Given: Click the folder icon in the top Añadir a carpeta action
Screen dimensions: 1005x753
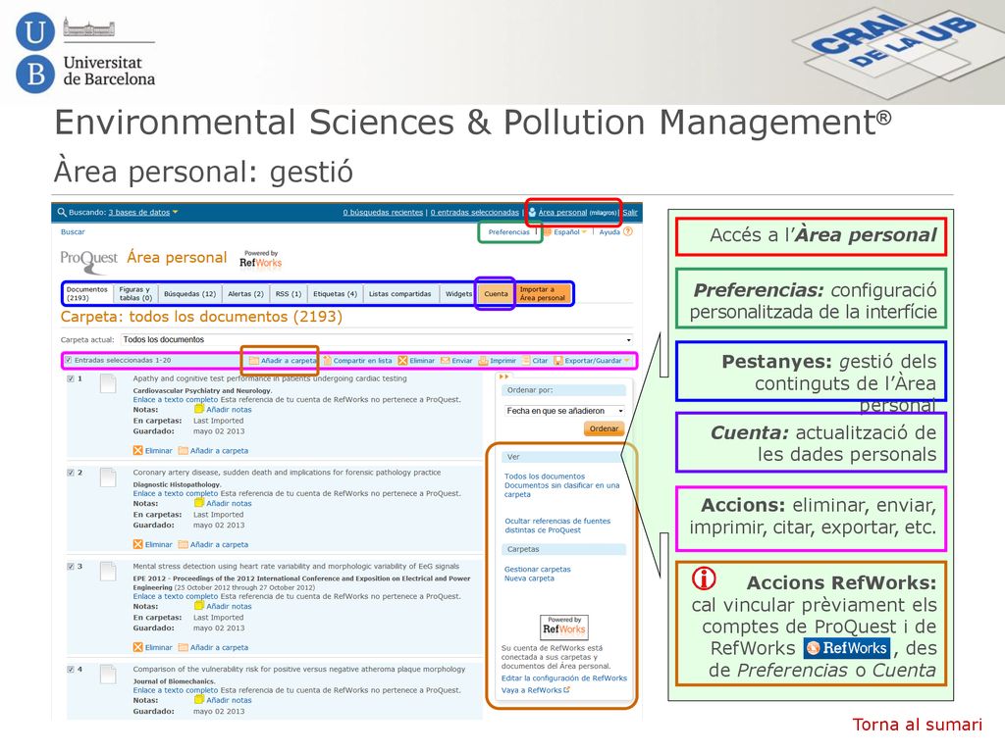Looking at the screenshot, I should pyautogui.click(x=254, y=361).
